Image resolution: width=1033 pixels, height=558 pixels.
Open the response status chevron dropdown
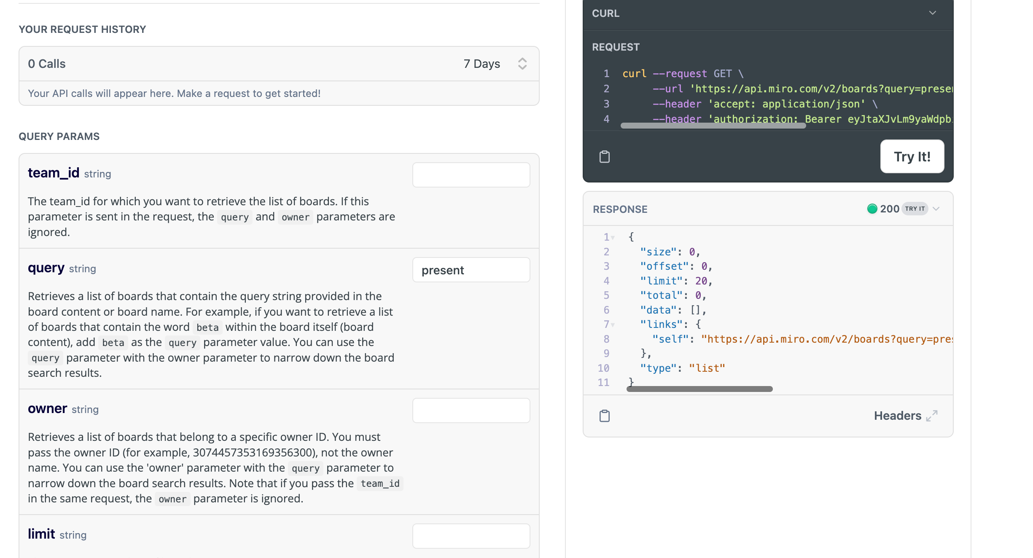click(x=936, y=209)
